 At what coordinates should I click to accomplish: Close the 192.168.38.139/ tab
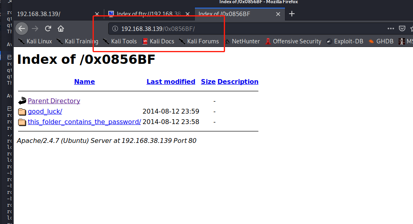coord(97,14)
